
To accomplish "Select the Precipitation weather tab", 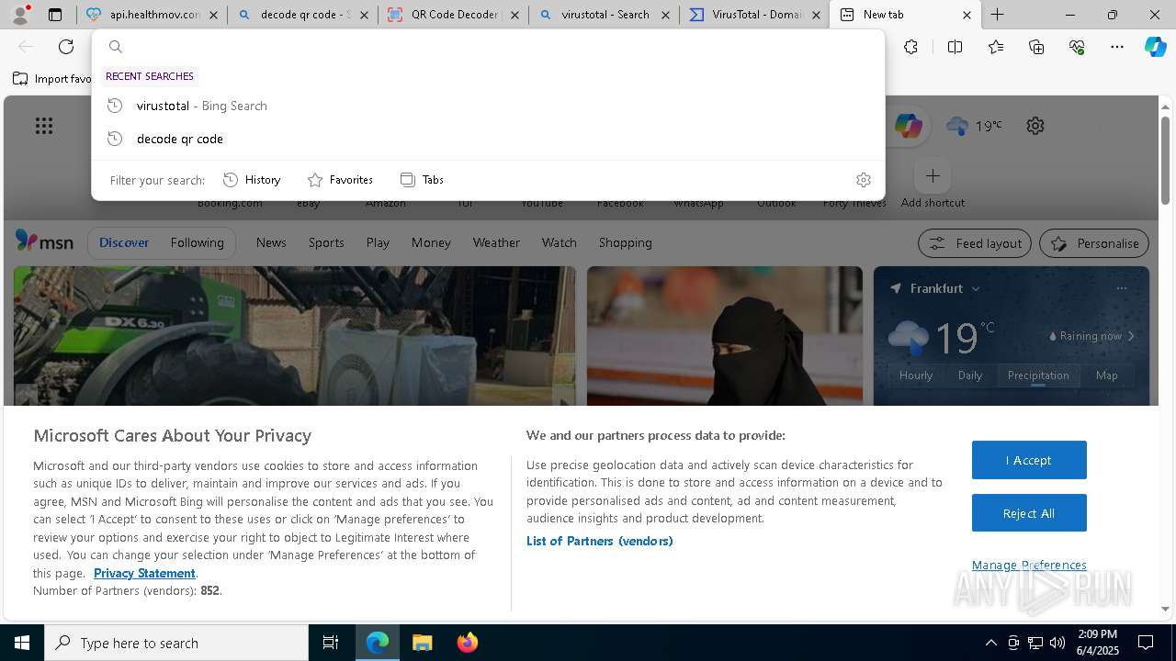I will (x=1038, y=375).
